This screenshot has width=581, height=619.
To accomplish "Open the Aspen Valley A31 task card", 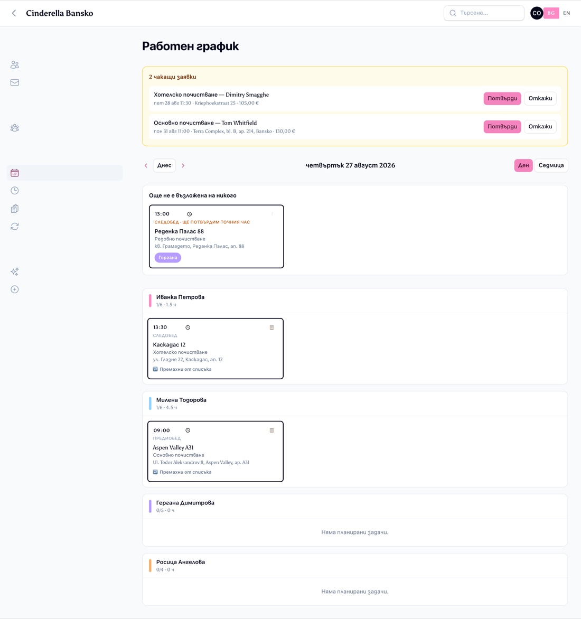I will (215, 452).
